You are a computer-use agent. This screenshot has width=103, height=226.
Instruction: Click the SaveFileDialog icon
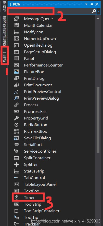pos(17,138)
